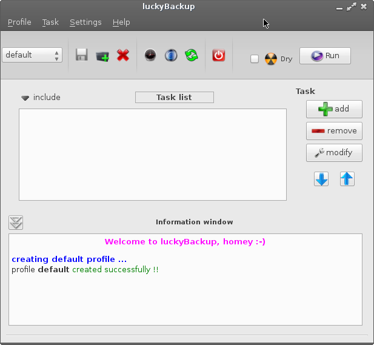Enable the Dry run checkbox
The height and width of the screenshot is (345, 374).
pyautogui.click(x=255, y=59)
